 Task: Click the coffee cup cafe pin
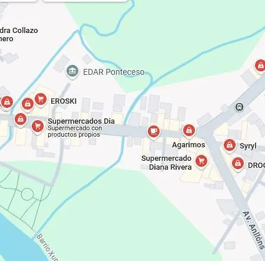154,131
